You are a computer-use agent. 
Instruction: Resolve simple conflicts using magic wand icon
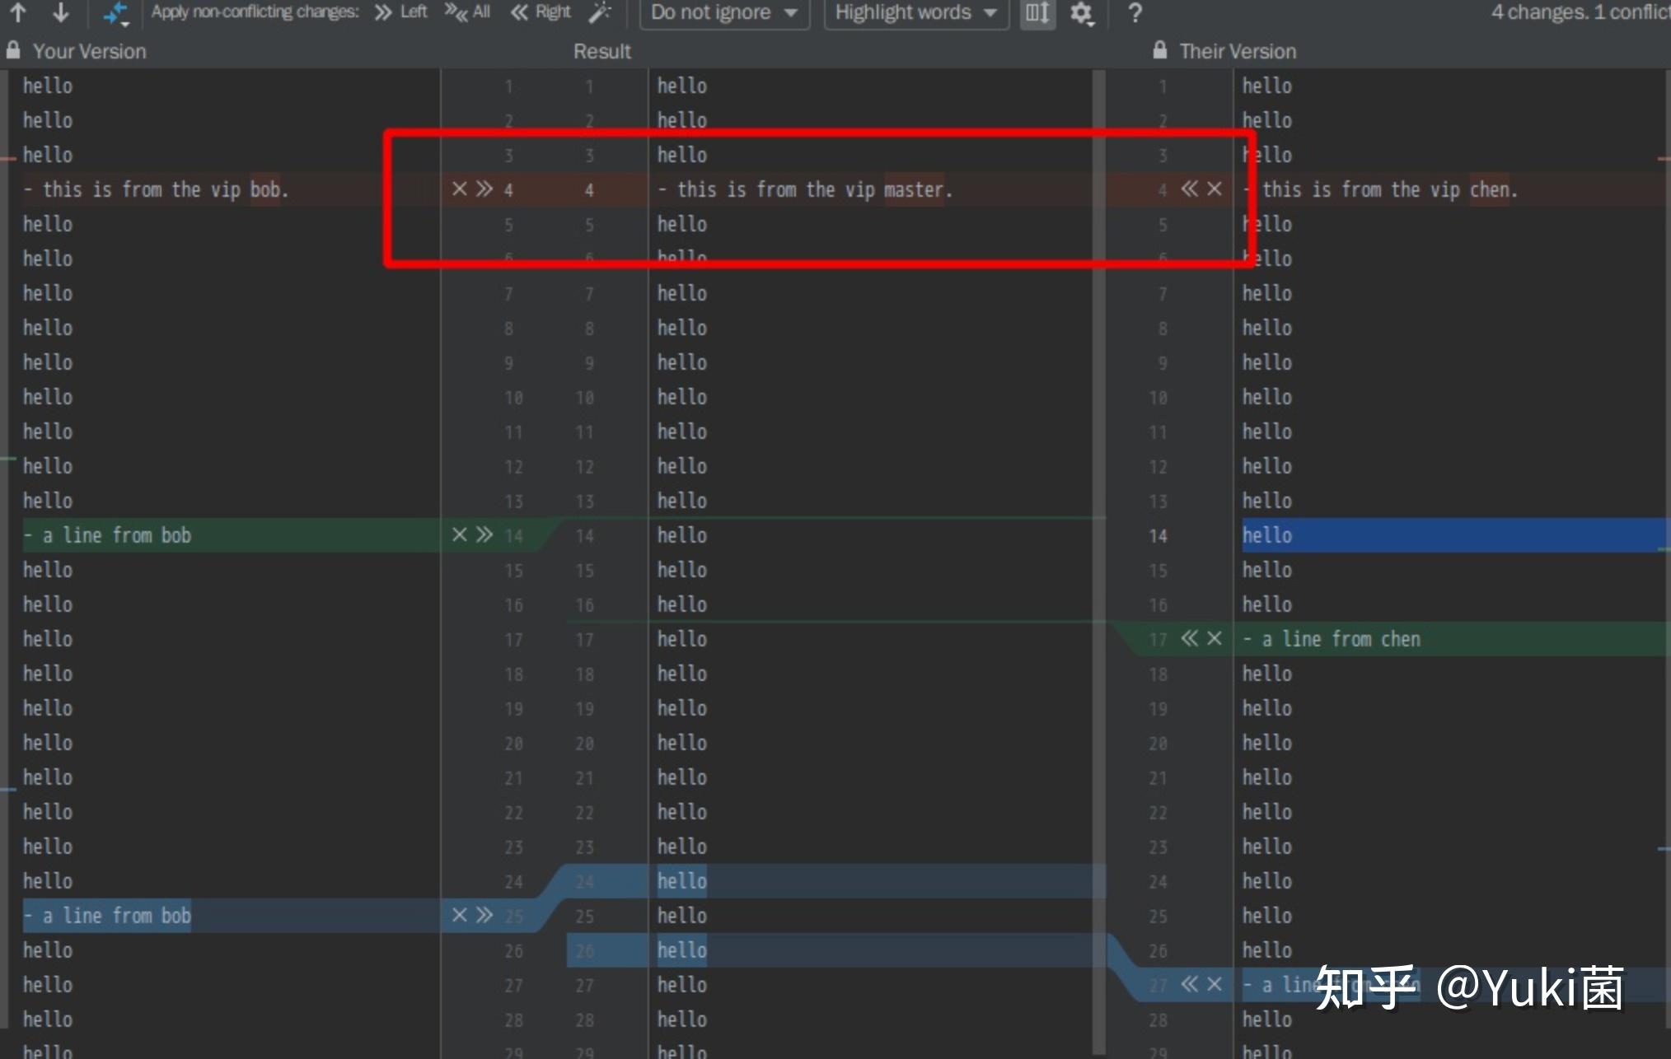(601, 12)
